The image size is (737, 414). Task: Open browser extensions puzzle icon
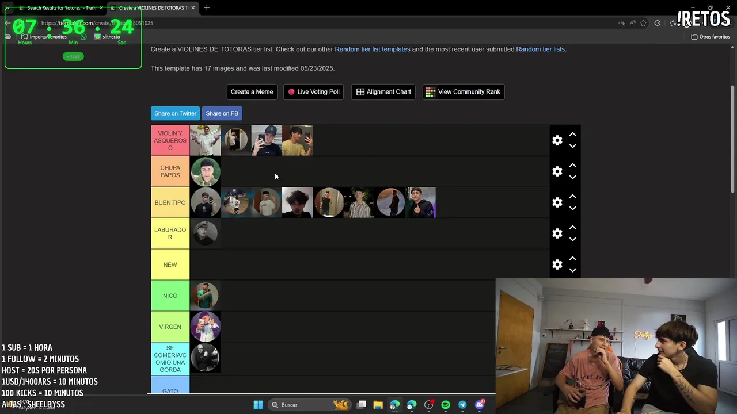(x=657, y=23)
